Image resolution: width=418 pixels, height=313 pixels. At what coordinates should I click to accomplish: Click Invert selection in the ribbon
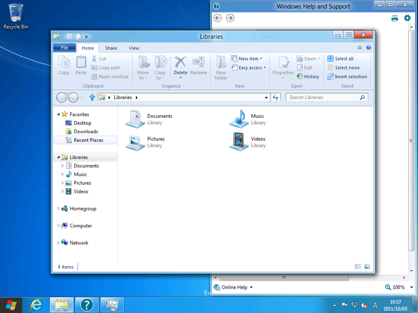pyautogui.click(x=347, y=77)
